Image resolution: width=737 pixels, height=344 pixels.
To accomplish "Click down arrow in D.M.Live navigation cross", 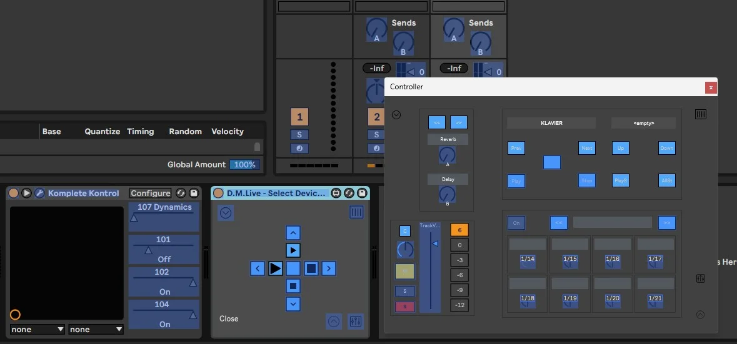I will point(293,303).
